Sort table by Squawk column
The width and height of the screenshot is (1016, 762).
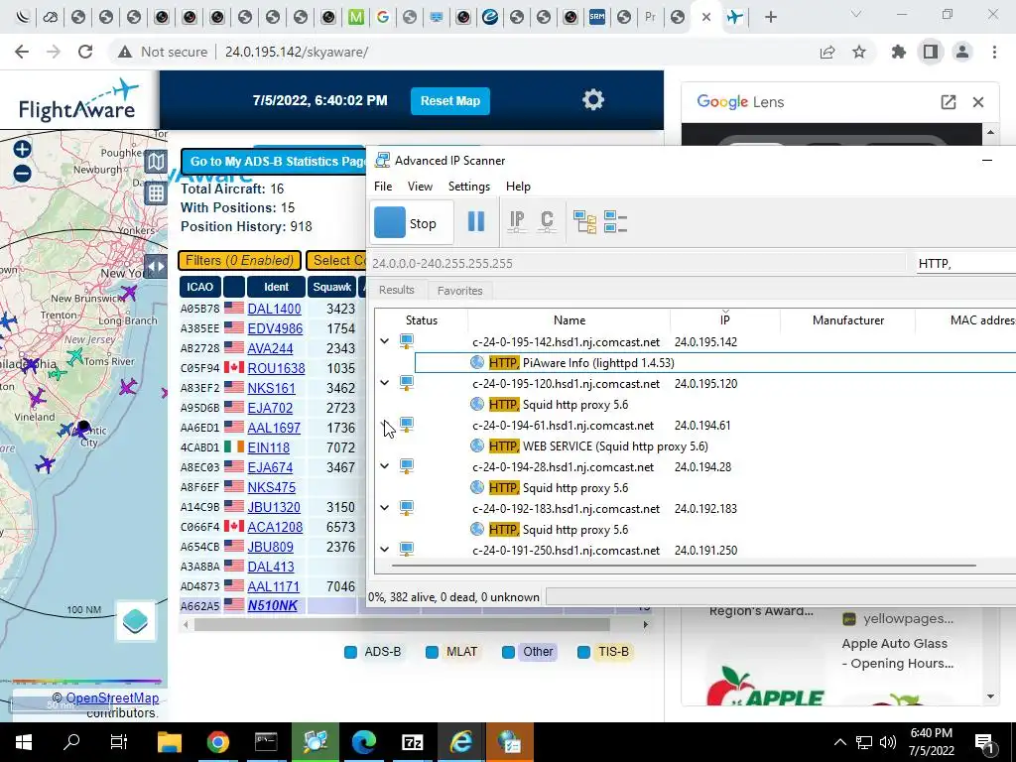(x=331, y=287)
